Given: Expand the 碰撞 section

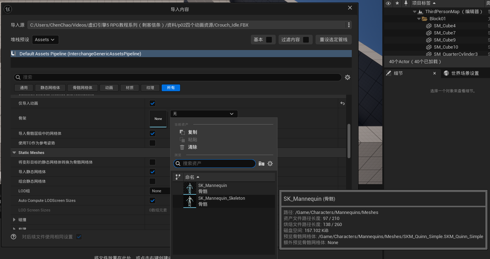Looking at the screenshot, I should [15, 220].
